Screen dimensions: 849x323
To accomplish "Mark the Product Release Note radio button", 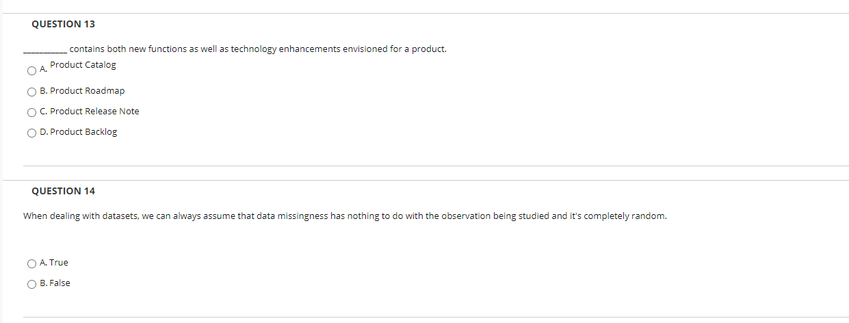I will pyautogui.click(x=31, y=112).
